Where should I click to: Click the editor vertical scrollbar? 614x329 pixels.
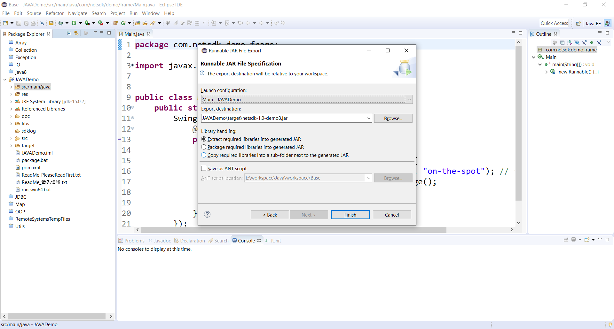pos(518,123)
